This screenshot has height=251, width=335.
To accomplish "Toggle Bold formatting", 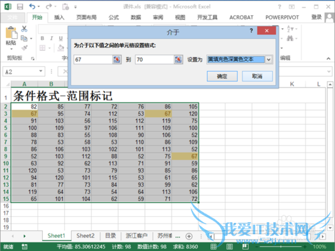I will coord(42,38).
